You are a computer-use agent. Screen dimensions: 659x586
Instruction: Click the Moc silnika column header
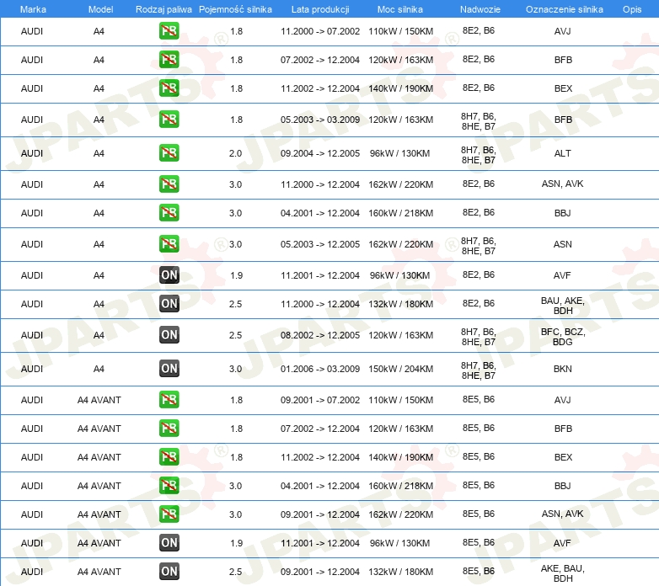click(400, 9)
